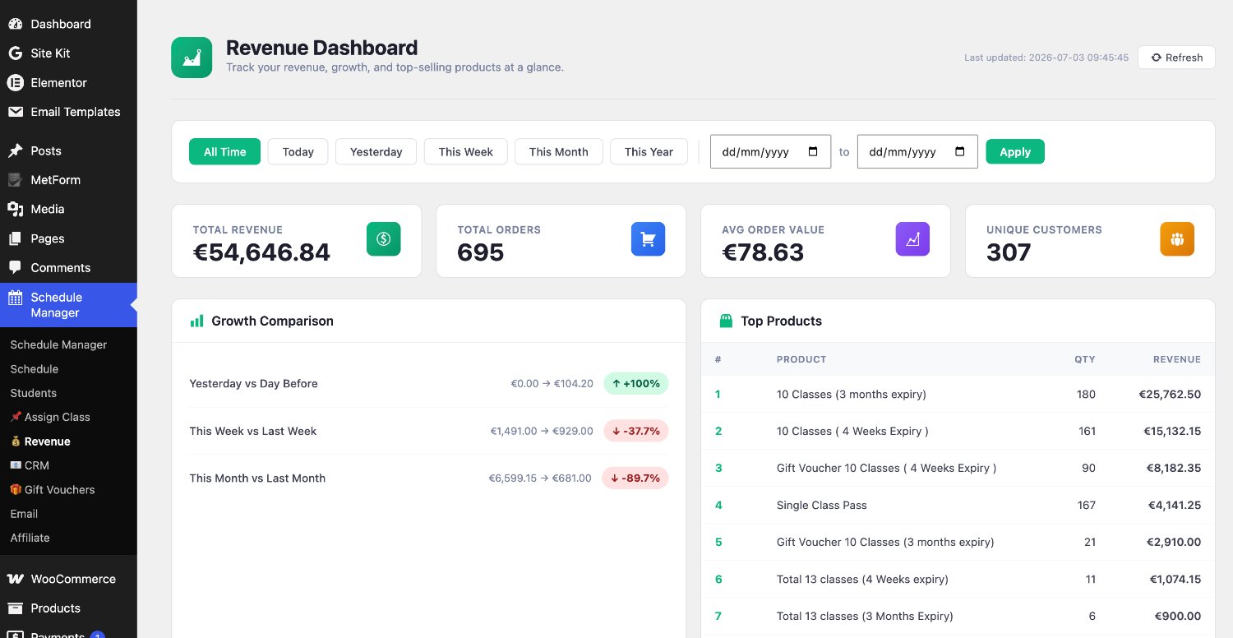Viewport: 1233px width, 638px height.
Task: Click the +100% growth badge
Action: pos(636,383)
